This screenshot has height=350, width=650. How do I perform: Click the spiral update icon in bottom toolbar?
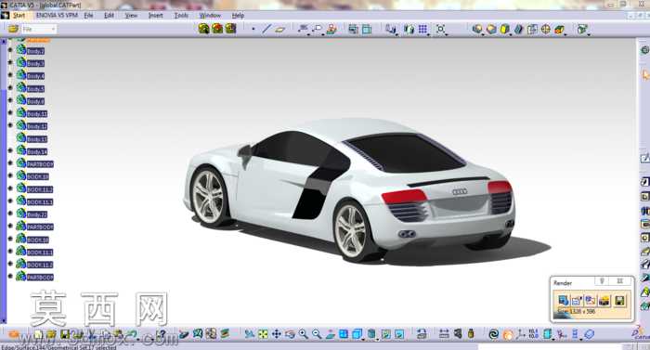[494, 334]
